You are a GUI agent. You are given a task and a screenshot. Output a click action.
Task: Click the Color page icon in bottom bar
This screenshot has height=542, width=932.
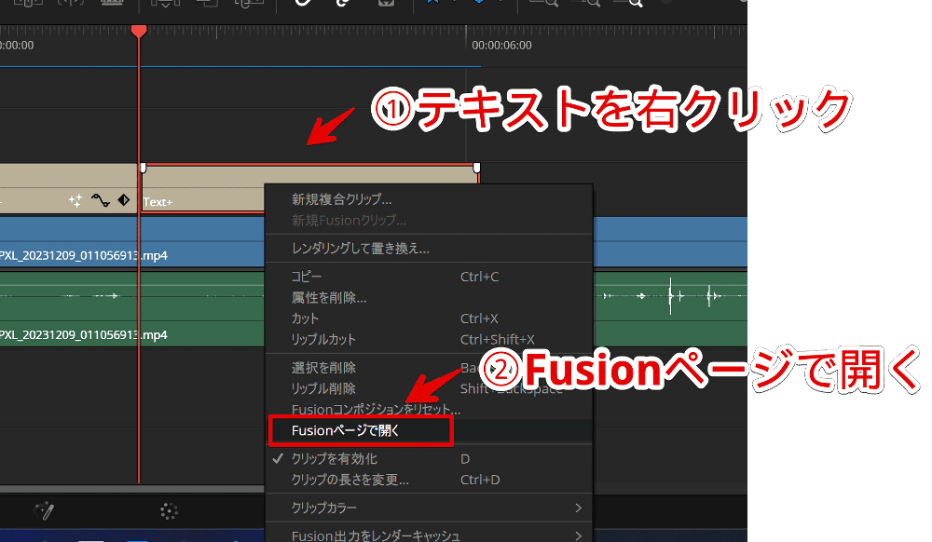click(x=169, y=509)
